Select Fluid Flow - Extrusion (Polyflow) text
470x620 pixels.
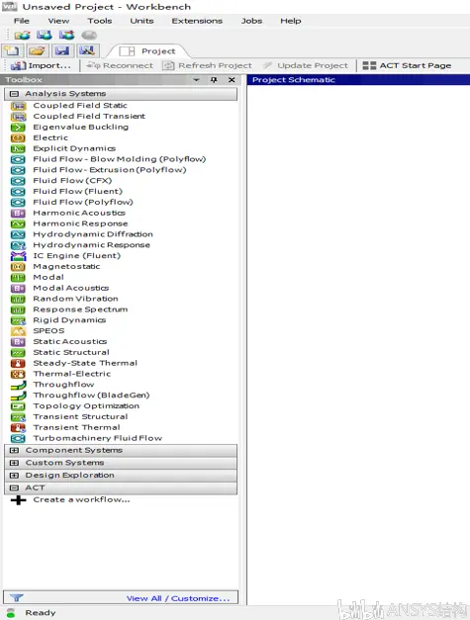tap(110, 170)
